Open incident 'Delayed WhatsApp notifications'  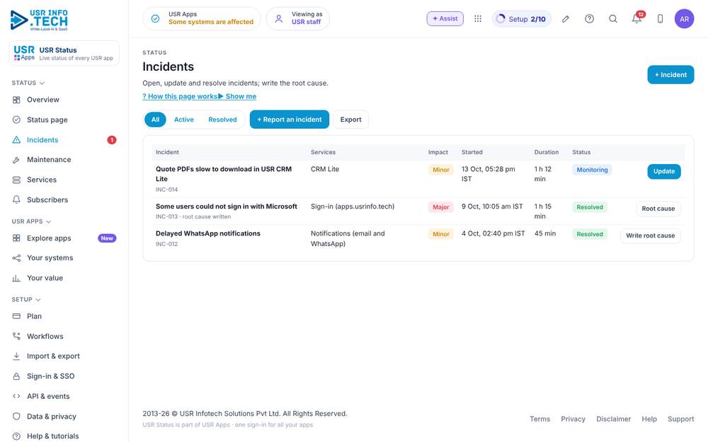click(207, 233)
